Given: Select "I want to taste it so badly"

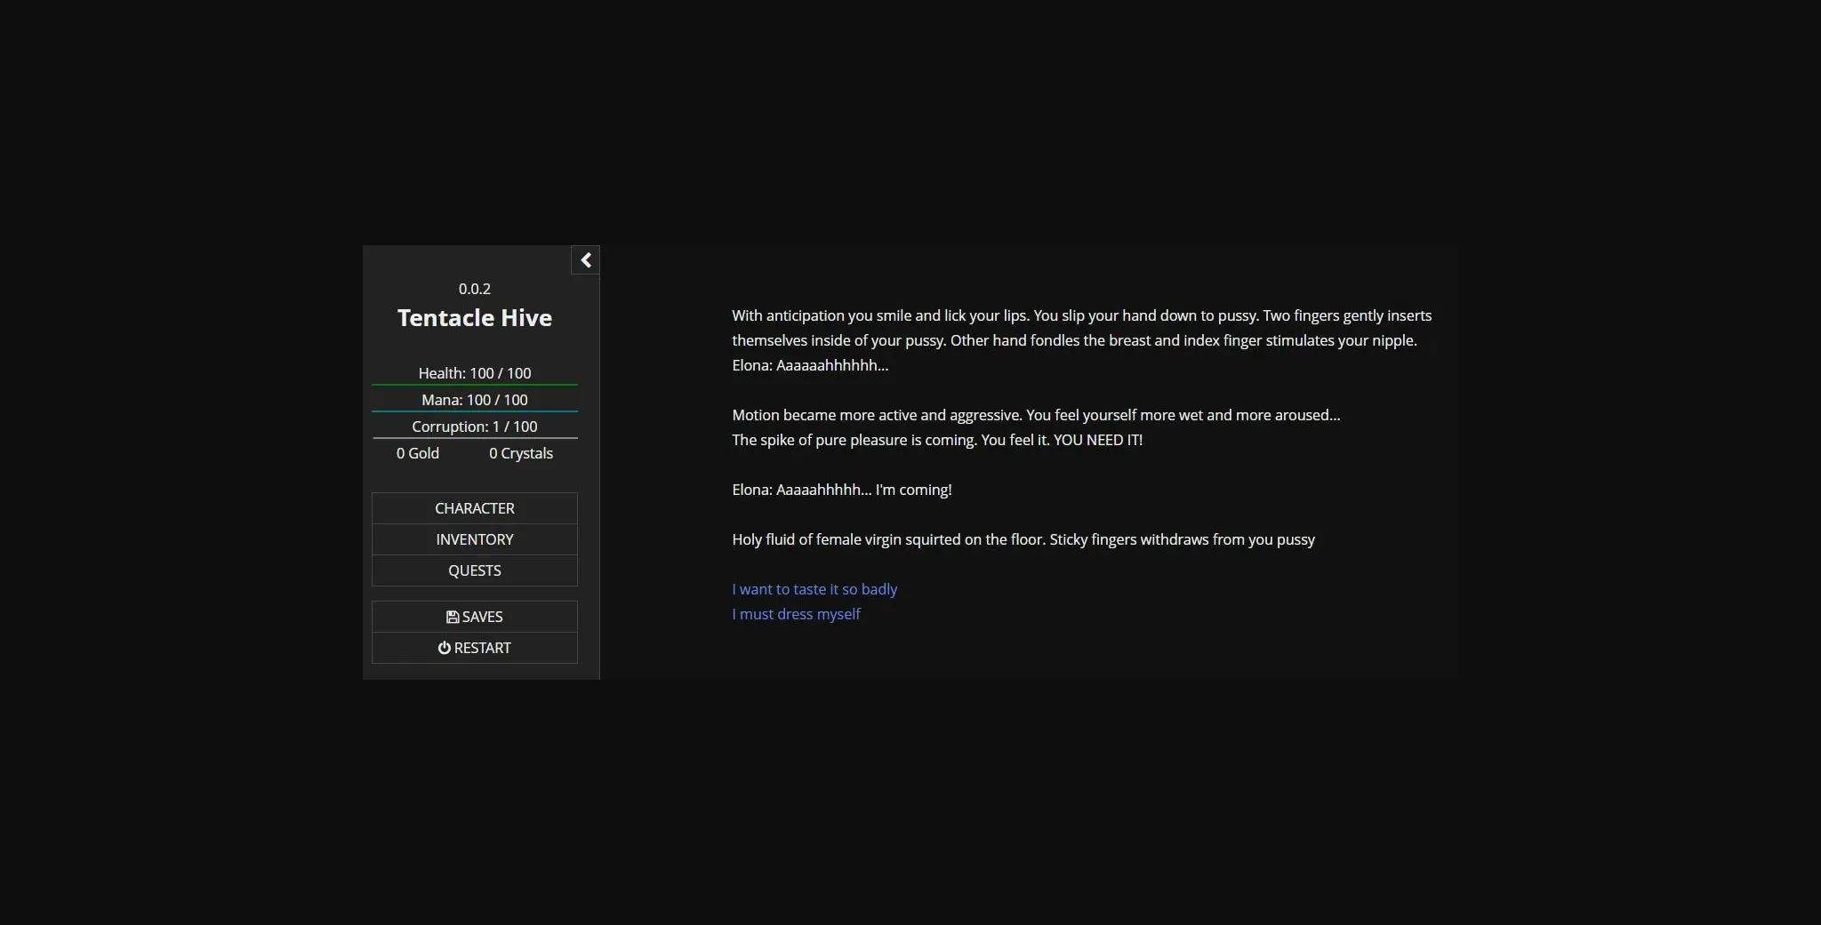Looking at the screenshot, I should click(x=814, y=588).
